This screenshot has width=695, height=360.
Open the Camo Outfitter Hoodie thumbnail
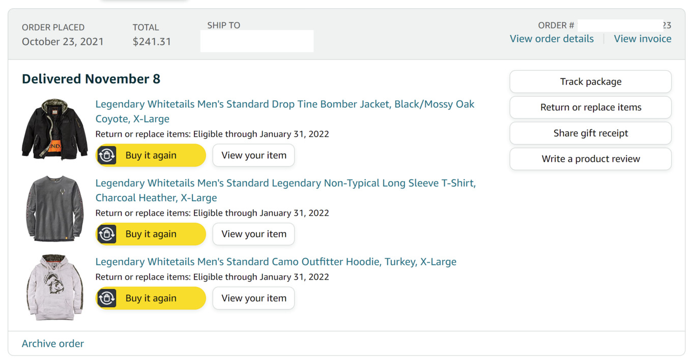(55, 287)
